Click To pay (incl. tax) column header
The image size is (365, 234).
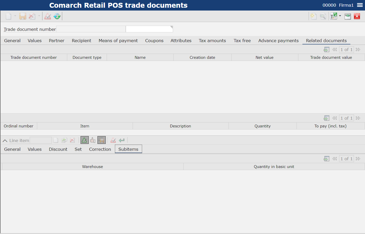coord(330,126)
